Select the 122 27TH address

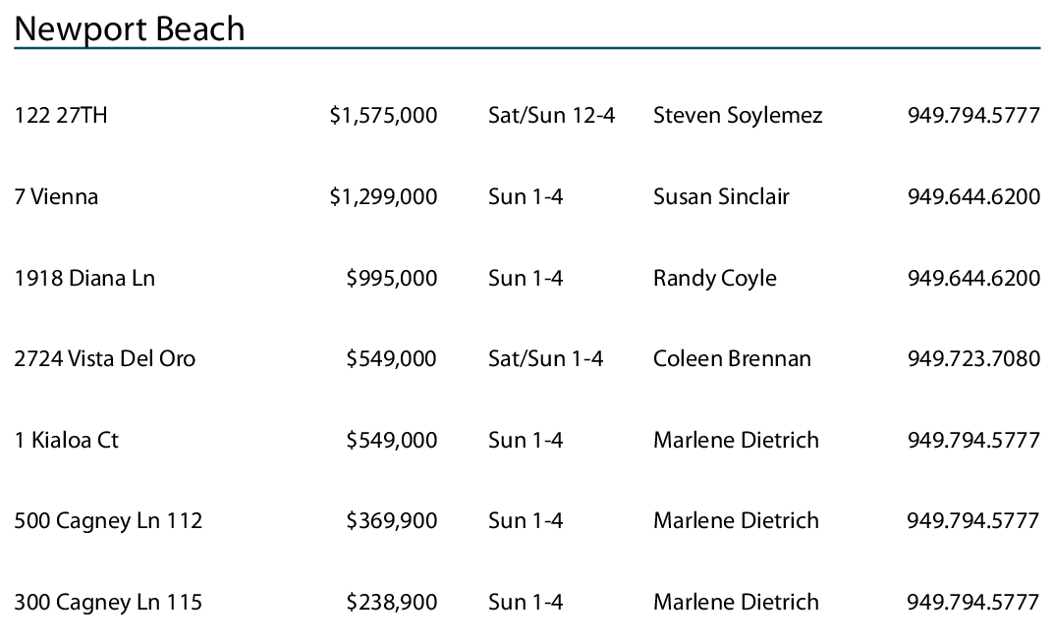(61, 116)
